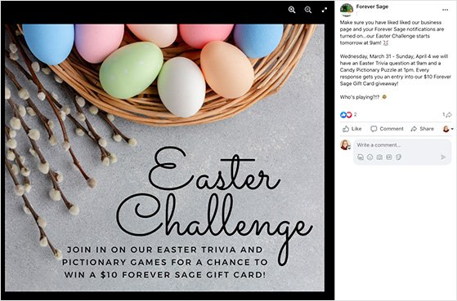View who reacted to the post

click(348, 115)
